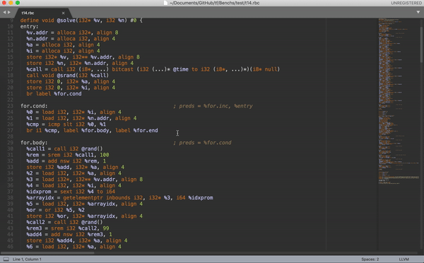This screenshot has height=263, width=424.
Task: Open the Spaces: 2 indentation menu
Action: point(370,259)
